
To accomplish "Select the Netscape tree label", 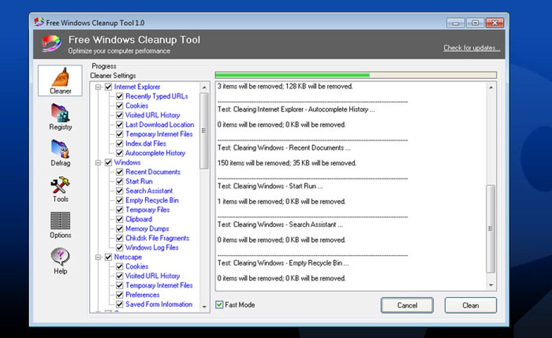I will pyautogui.click(x=128, y=257).
